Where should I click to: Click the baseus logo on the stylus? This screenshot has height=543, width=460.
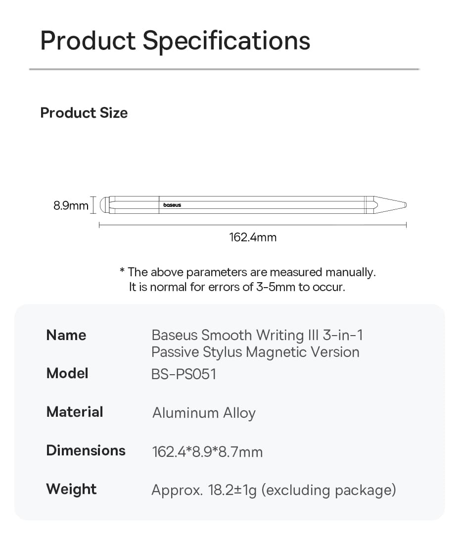(x=172, y=205)
